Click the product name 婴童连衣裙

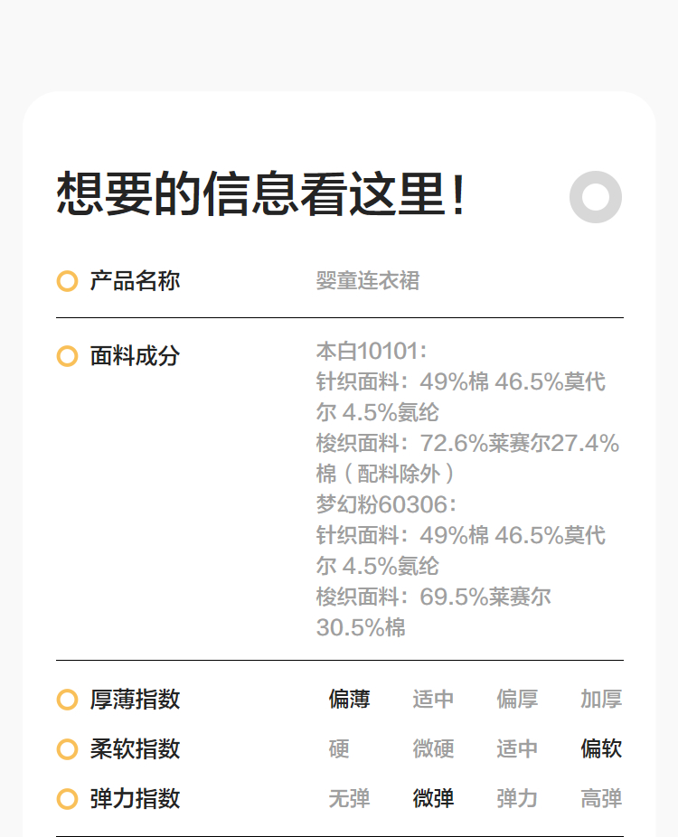(x=368, y=281)
